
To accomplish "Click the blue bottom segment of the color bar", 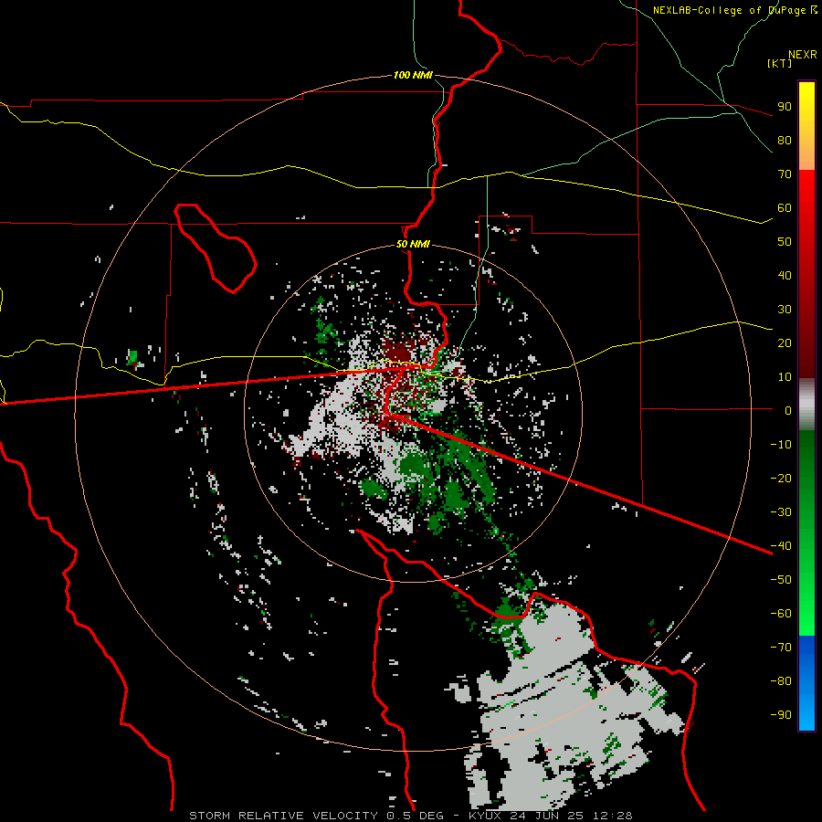I will (x=806, y=683).
